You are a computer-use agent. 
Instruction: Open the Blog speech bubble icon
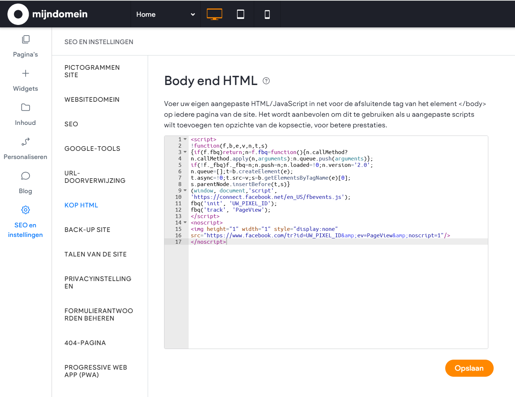[x=26, y=176]
